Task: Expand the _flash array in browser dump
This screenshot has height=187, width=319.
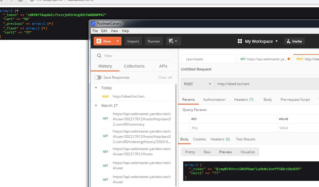Action: [x=44, y=28]
